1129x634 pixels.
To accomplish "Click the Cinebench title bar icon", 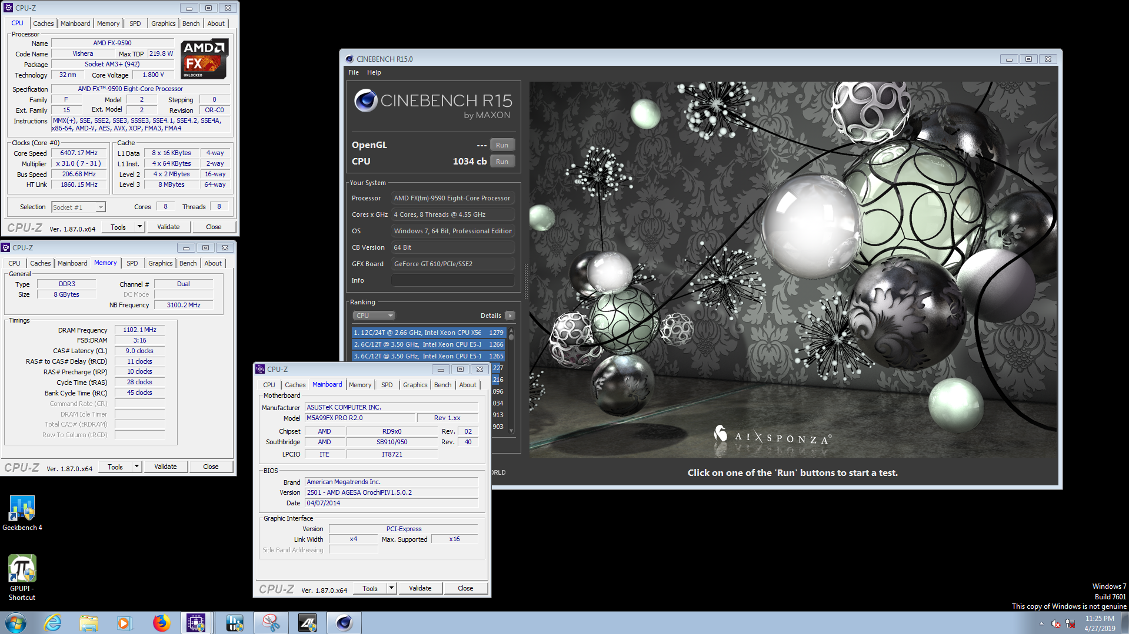I will [x=349, y=59].
